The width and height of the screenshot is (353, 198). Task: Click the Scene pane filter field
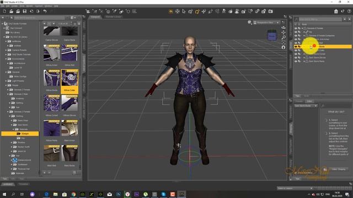(320, 19)
